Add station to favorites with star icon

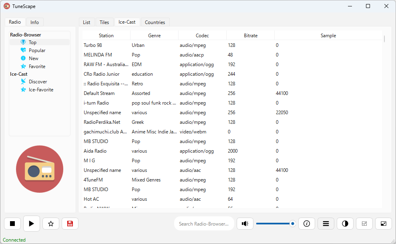[x=51, y=224]
